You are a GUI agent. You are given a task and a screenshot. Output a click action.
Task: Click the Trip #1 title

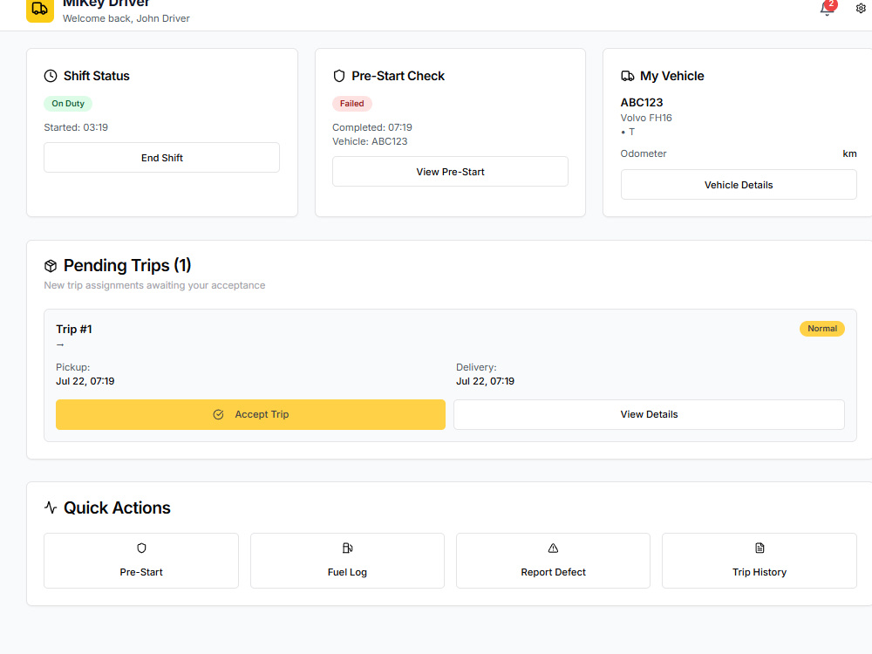point(74,330)
